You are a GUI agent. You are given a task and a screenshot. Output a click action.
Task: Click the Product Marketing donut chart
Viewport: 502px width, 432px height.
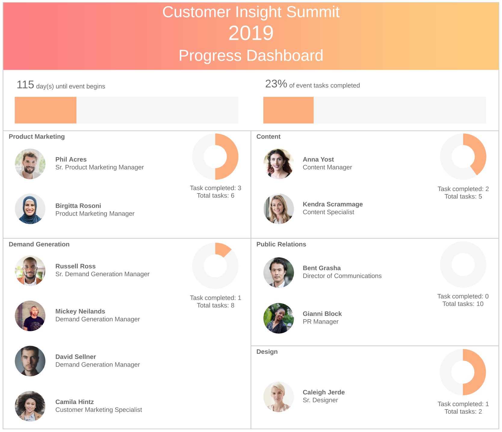pos(215,157)
